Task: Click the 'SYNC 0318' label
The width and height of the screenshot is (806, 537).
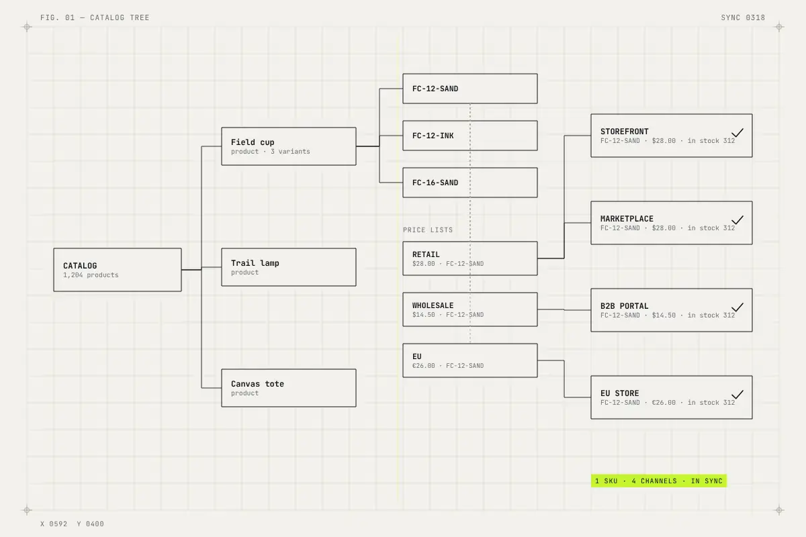Action: pos(743,17)
